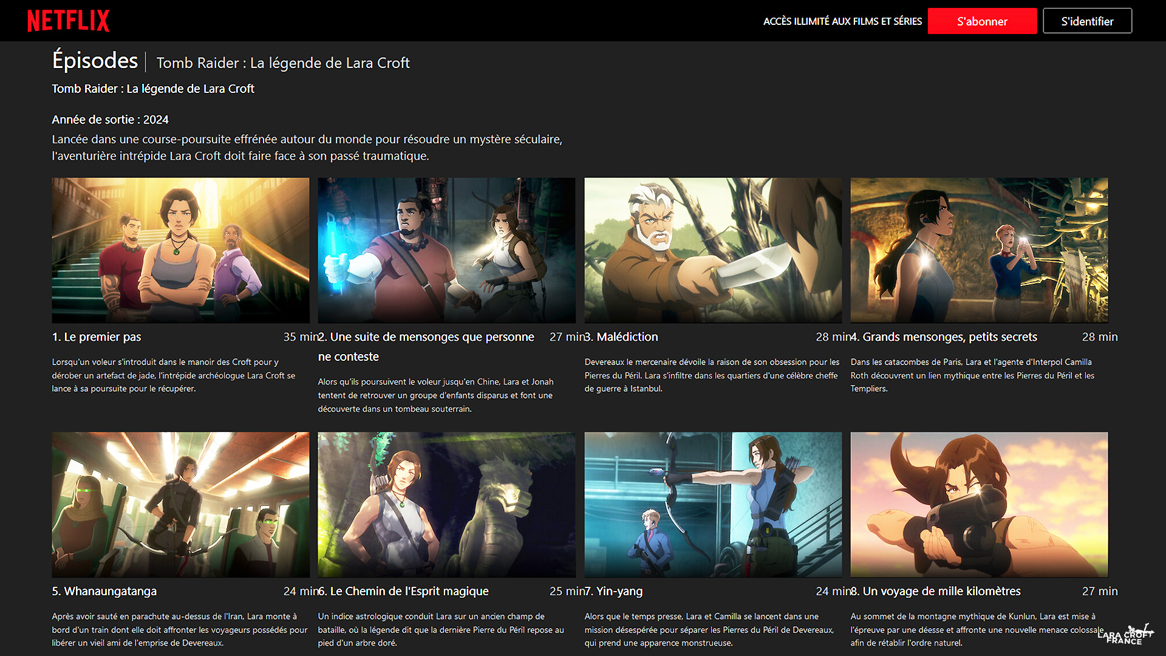Click the S'abonner subscribe button
This screenshot has height=656, width=1166.
(x=981, y=21)
